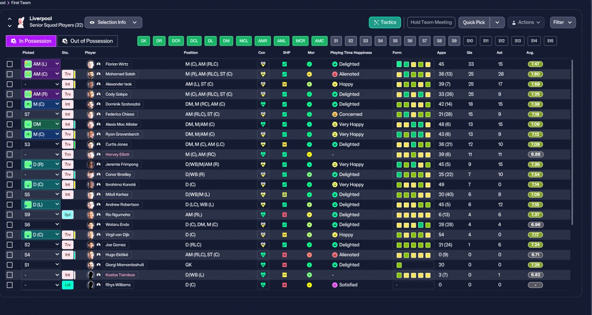Click Alexander Isak's match sharpness icon
The width and height of the screenshot is (592, 315).
(284, 84)
